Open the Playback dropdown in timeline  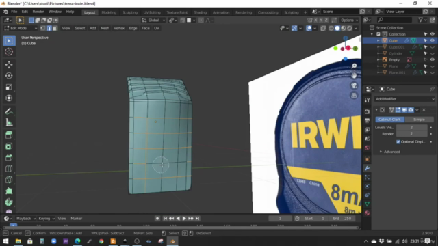pyautogui.click(x=26, y=219)
